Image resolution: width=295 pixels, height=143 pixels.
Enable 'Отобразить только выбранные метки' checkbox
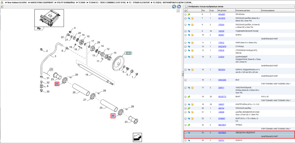pos(186,6)
